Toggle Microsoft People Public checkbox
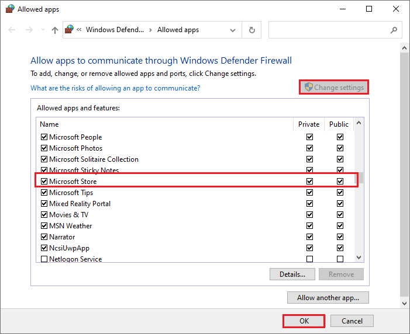This screenshot has height=334, width=410. (x=340, y=137)
